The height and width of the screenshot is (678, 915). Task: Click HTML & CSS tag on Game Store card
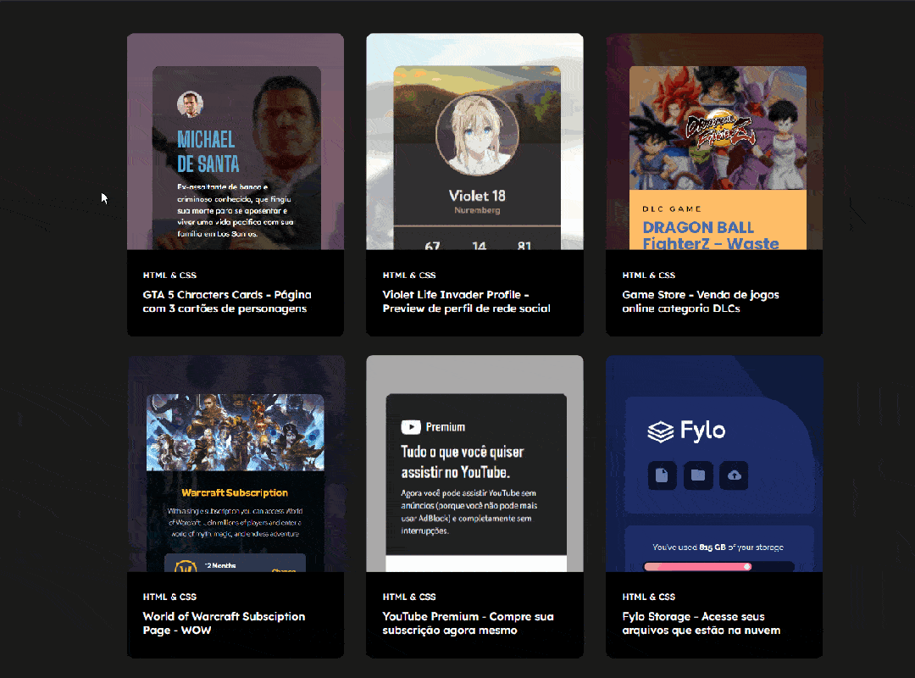tap(648, 275)
